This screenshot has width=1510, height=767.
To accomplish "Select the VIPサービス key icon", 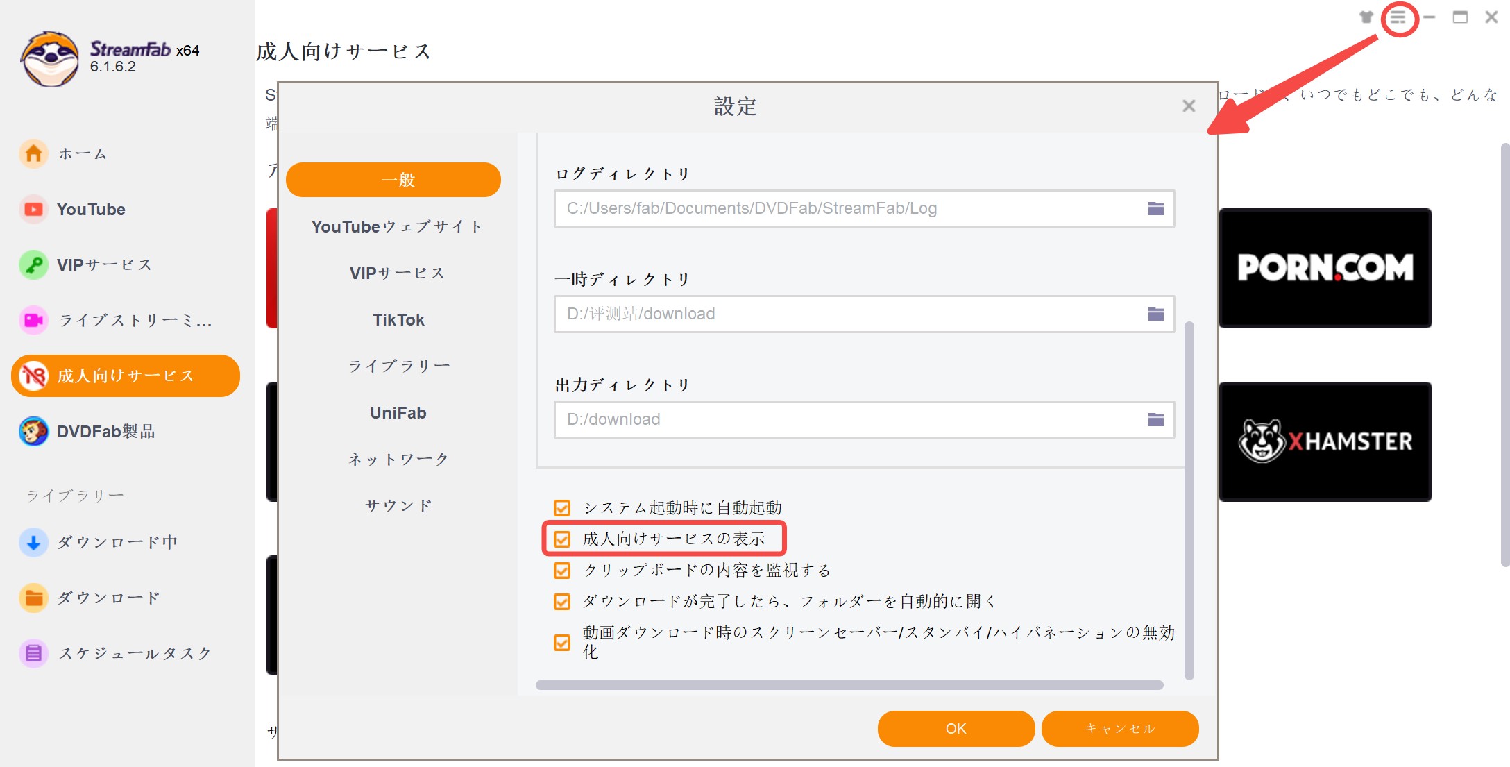I will coord(33,264).
